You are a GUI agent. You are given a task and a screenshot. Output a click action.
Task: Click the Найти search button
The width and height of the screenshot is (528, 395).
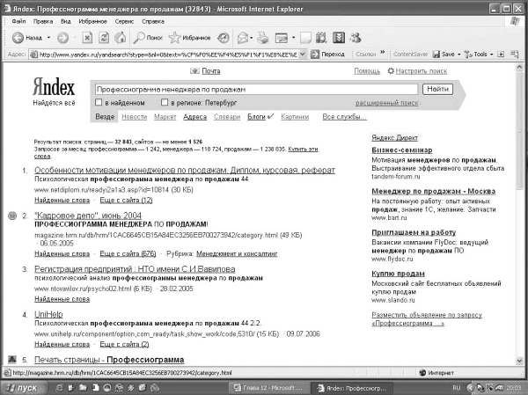pos(437,89)
